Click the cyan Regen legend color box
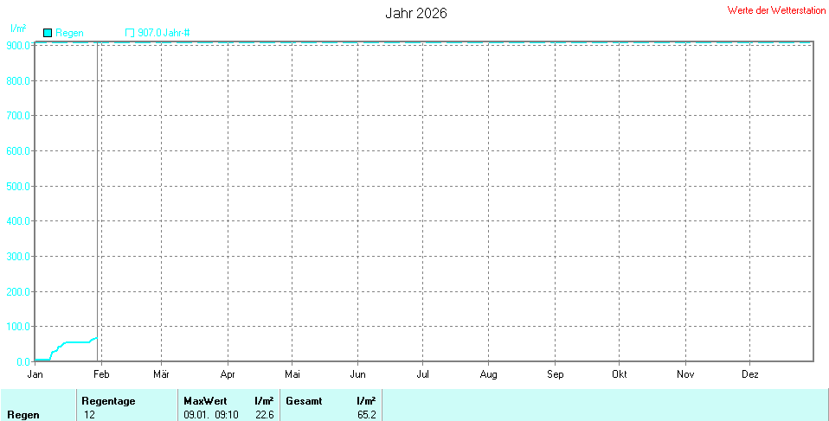The width and height of the screenshot is (829, 421). coord(48,33)
